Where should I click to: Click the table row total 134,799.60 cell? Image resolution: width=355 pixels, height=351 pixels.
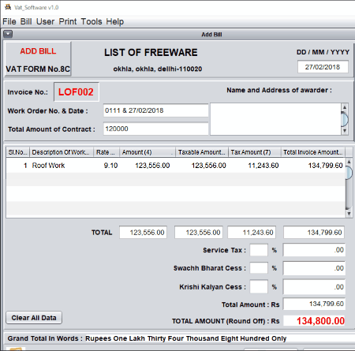(313, 166)
